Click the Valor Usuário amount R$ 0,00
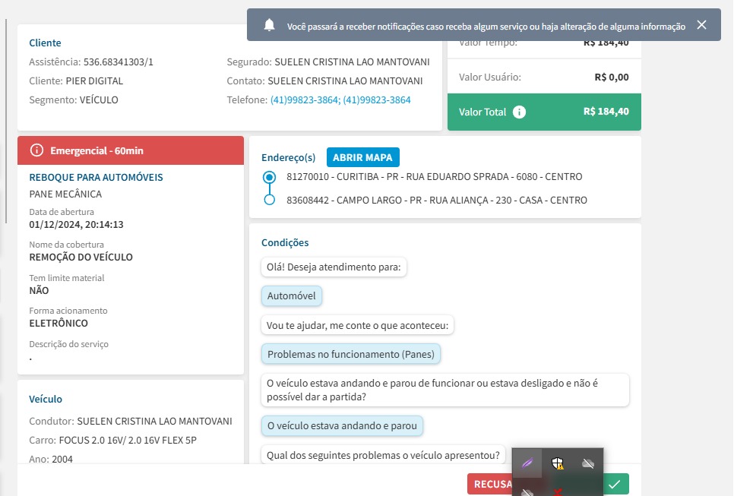 [x=612, y=77]
